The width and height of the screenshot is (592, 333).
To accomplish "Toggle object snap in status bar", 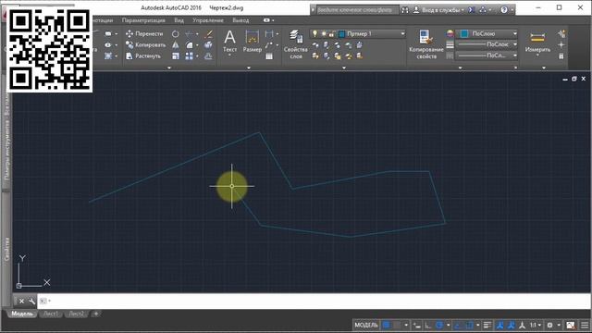I will pos(469,325).
